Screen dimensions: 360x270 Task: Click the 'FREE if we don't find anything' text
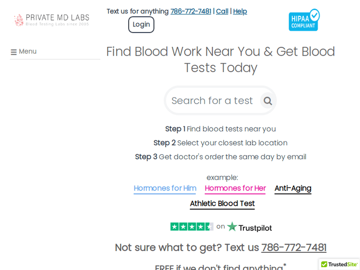pyautogui.click(x=219, y=268)
